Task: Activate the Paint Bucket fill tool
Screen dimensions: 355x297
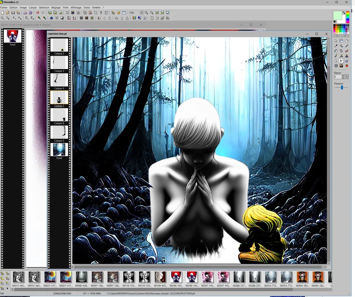Action: [336, 51]
